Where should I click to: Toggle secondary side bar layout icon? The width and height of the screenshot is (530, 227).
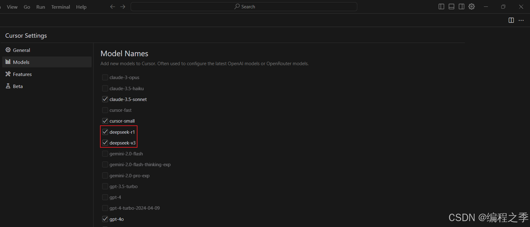[461, 6]
